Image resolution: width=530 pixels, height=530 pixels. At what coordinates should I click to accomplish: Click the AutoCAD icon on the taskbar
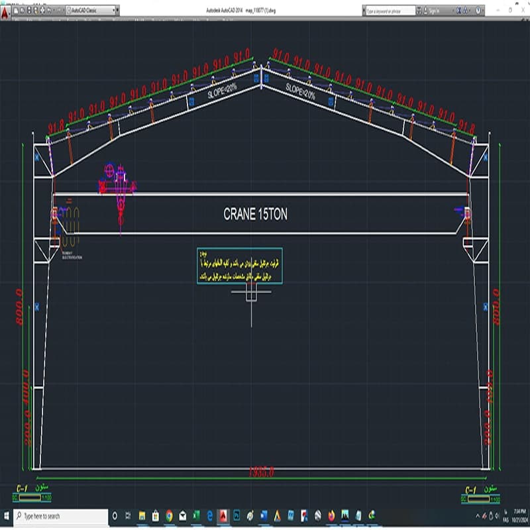(x=223, y=516)
